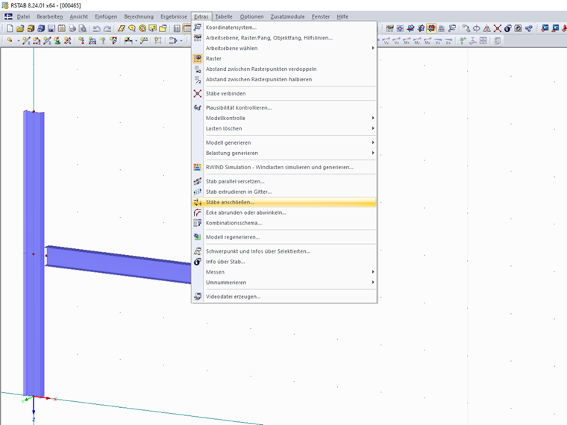Click the Plausibilität kontrollieren icon
This screenshot has height=425, width=567.
point(198,107)
